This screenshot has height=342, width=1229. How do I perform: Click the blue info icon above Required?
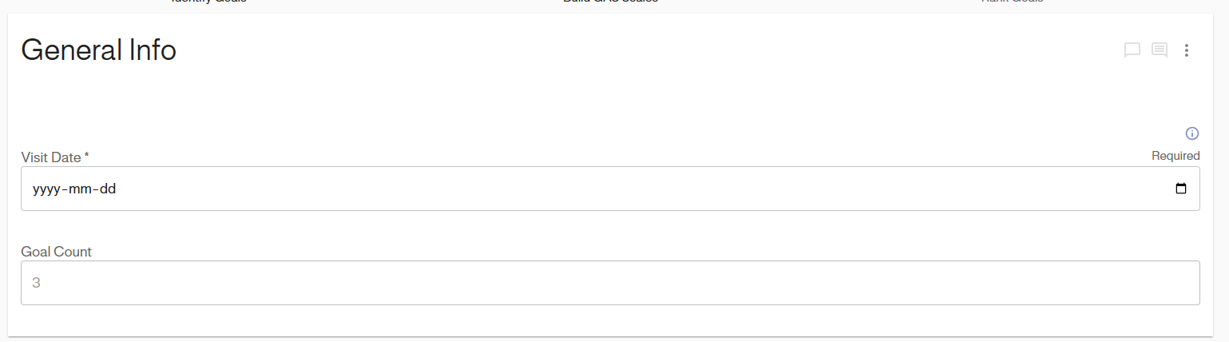[x=1192, y=133]
